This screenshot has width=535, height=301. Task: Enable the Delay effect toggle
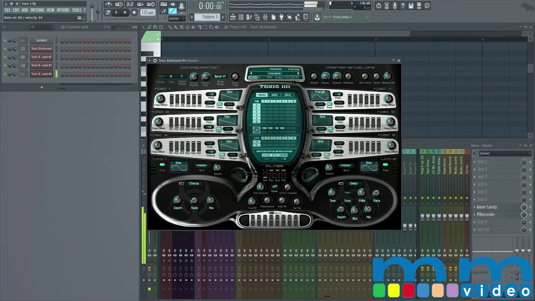(341, 184)
